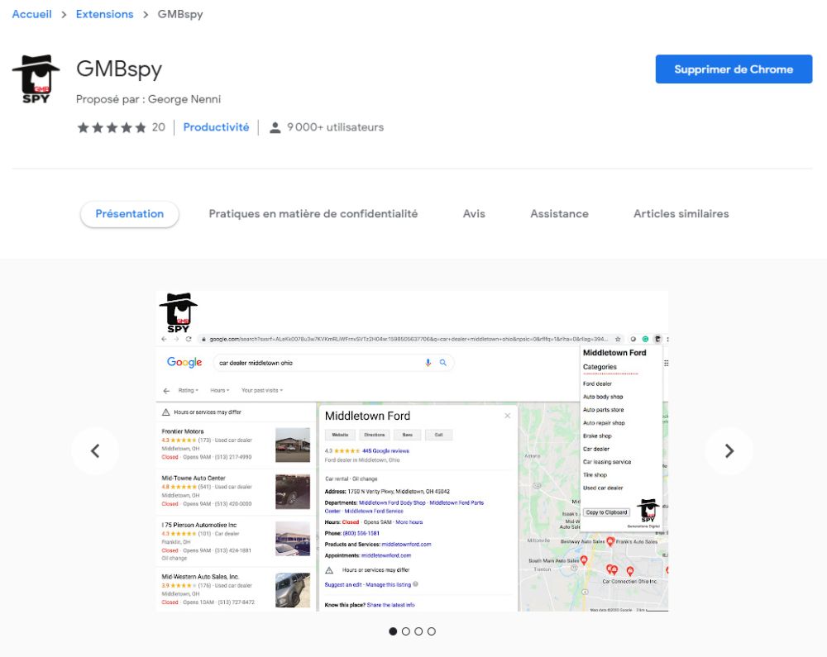827x657 pixels.
Task: Select the second carousel dot
Action: [405, 631]
